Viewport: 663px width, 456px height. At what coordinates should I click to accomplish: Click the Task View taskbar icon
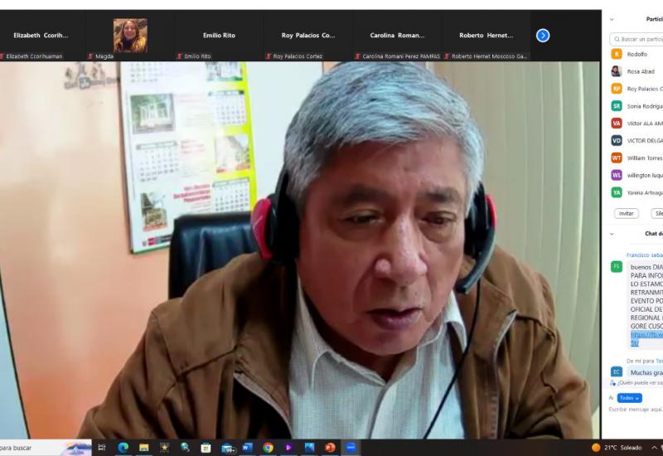102,448
